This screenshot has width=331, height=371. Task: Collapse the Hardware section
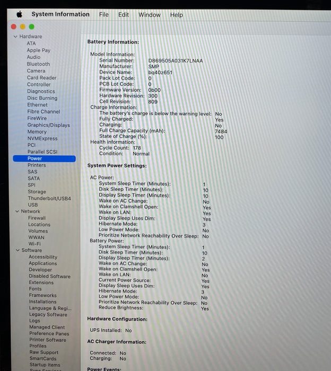[x=15, y=37]
